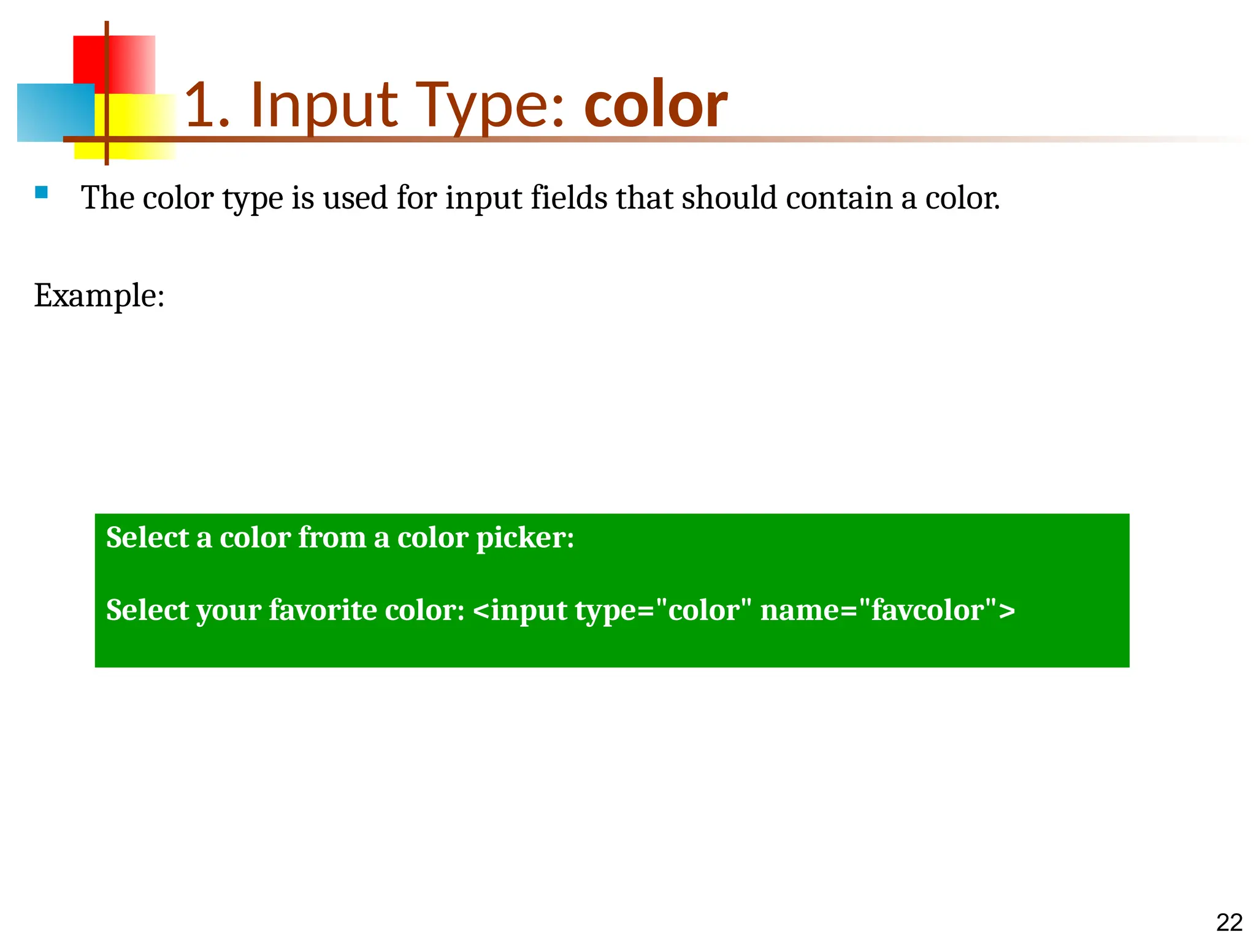Viewport: 1256px width, 942px height.
Task: Select the small blue bullet marker
Action: point(41,193)
